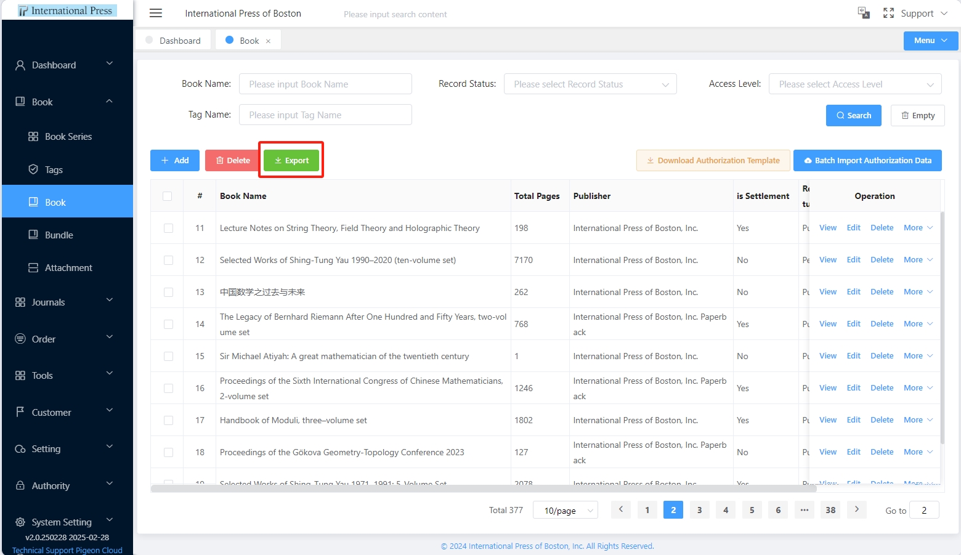
Task: Expand the System Setting sidebar menu
Action: coord(67,522)
